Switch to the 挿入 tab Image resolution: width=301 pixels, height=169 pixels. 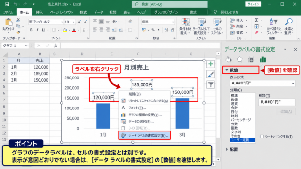pyautogui.click(x=40, y=12)
